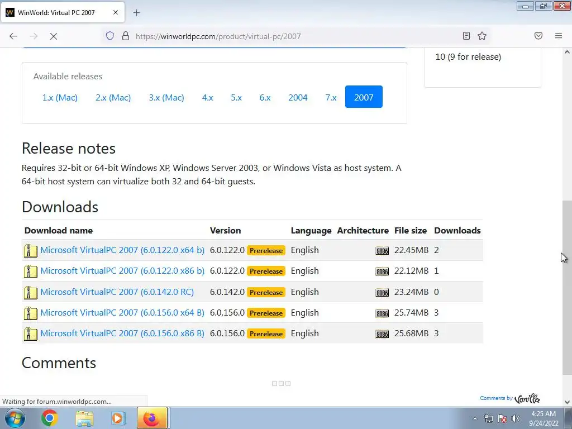Download Microsoft VirtualPC 2007 (6.0.142.0 RC)
This screenshot has width=572, height=429.
(117, 292)
